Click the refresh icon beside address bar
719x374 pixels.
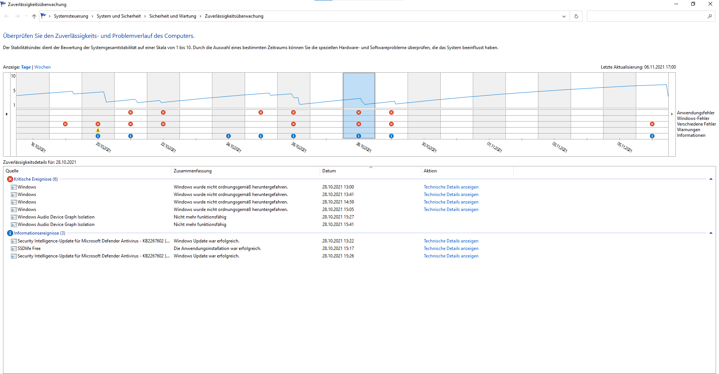[x=576, y=16]
